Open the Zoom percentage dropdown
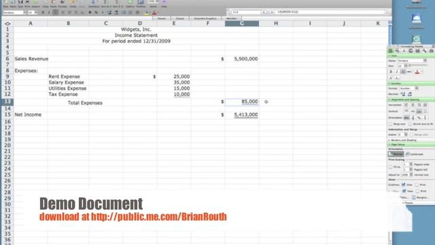This screenshot has height=245, width=435. (157, 1)
